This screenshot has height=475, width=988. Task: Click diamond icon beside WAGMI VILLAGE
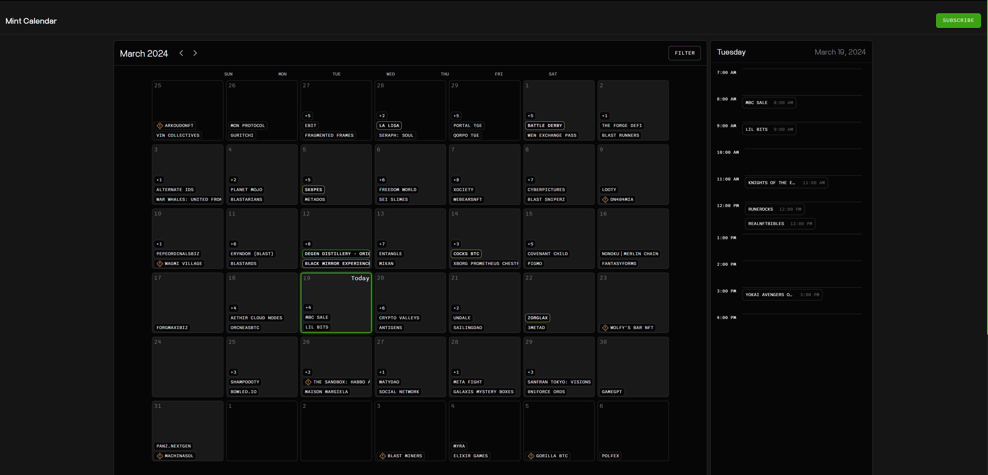coord(160,264)
